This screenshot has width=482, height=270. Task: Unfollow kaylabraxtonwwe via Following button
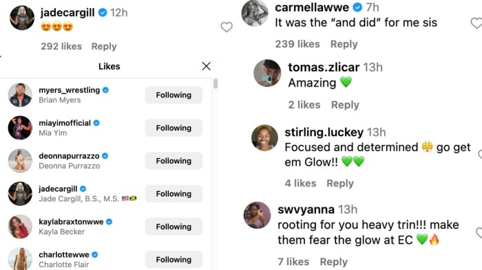click(174, 227)
